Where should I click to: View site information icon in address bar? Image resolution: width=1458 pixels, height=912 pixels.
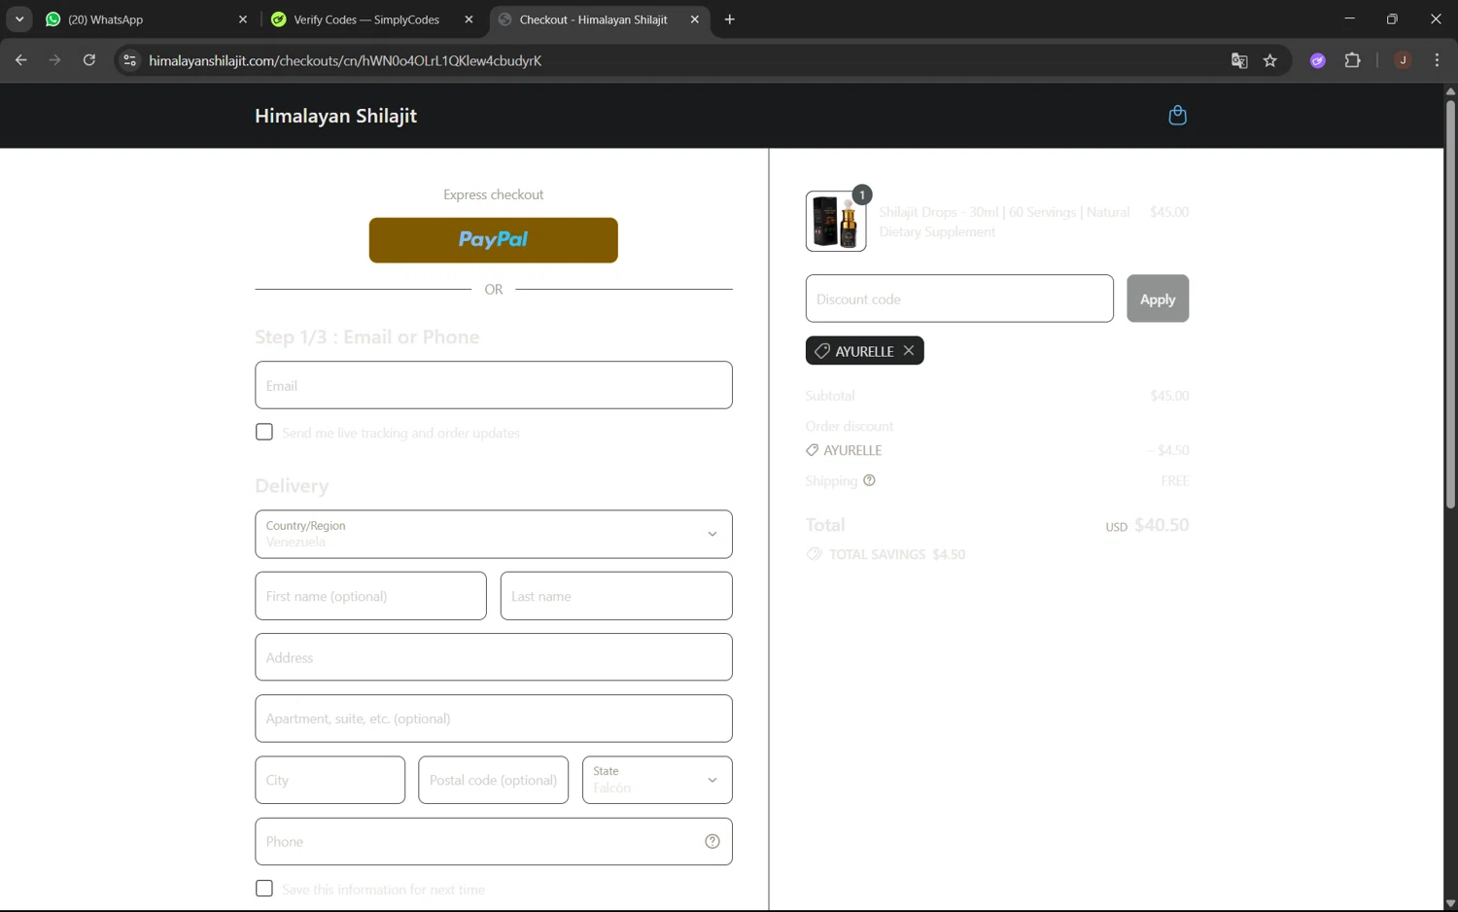(x=129, y=60)
